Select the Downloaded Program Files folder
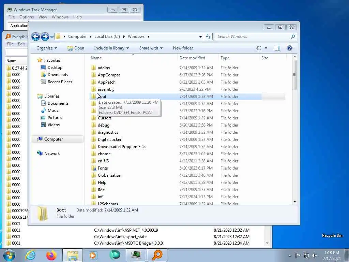This screenshot has height=262, width=349. coord(122,146)
